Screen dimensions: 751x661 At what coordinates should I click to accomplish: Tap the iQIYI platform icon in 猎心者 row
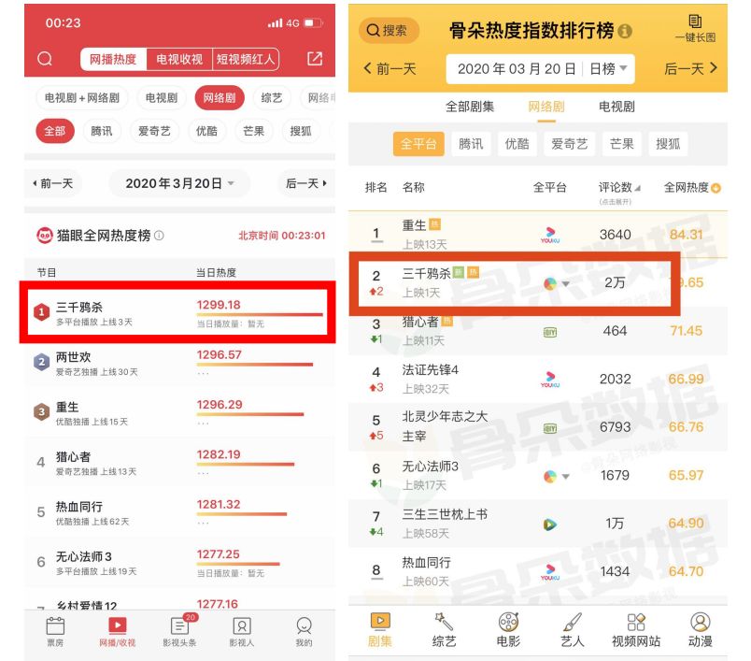(x=550, y=332)
